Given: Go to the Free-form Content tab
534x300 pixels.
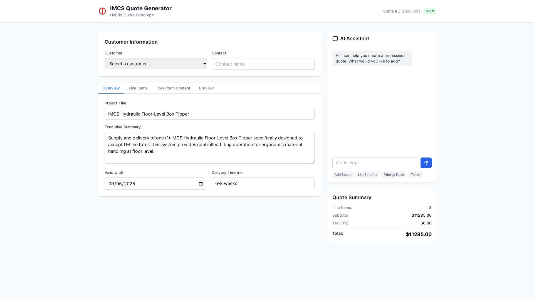Looking at the screenshot, I should 173,88.
